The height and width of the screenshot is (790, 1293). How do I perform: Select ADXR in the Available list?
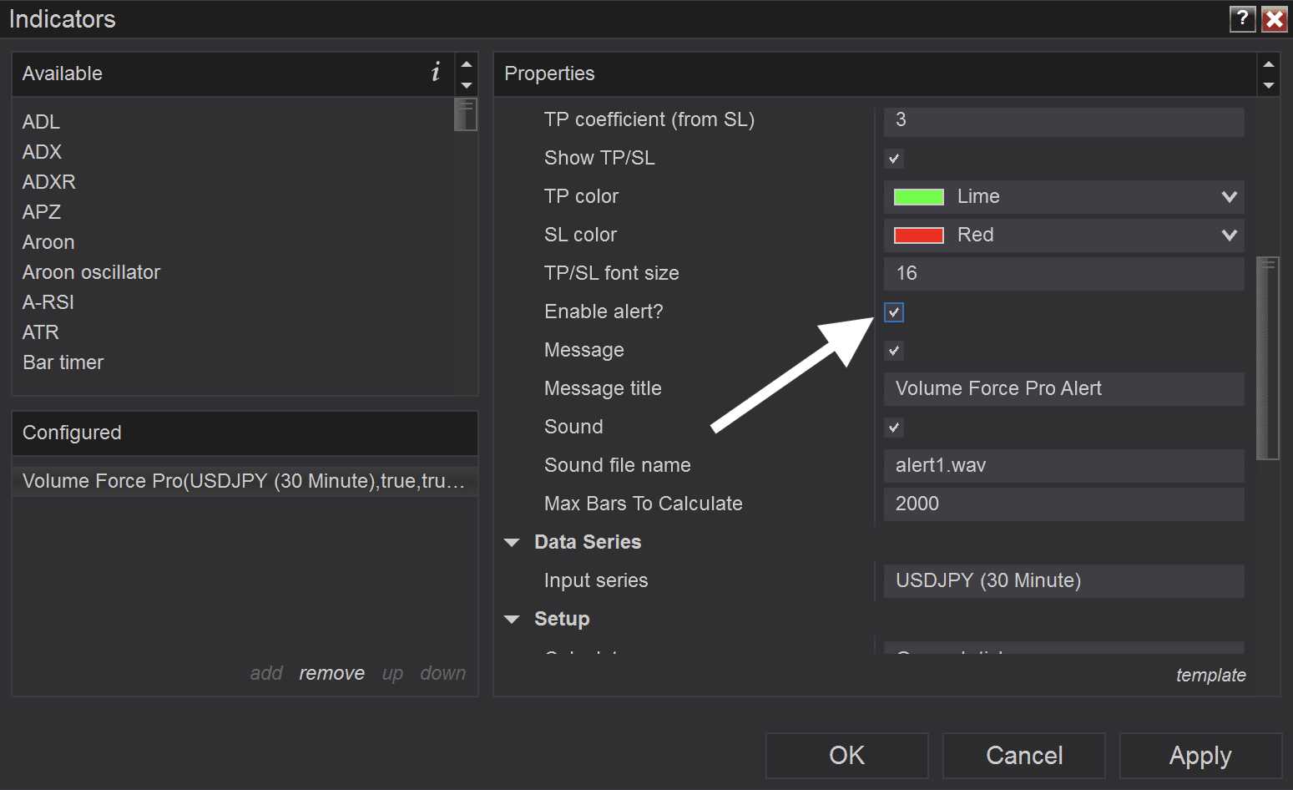click(48, 182)
